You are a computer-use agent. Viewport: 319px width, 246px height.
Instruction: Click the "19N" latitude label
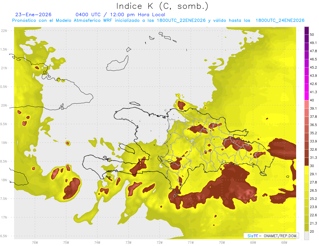click(4, 143)
